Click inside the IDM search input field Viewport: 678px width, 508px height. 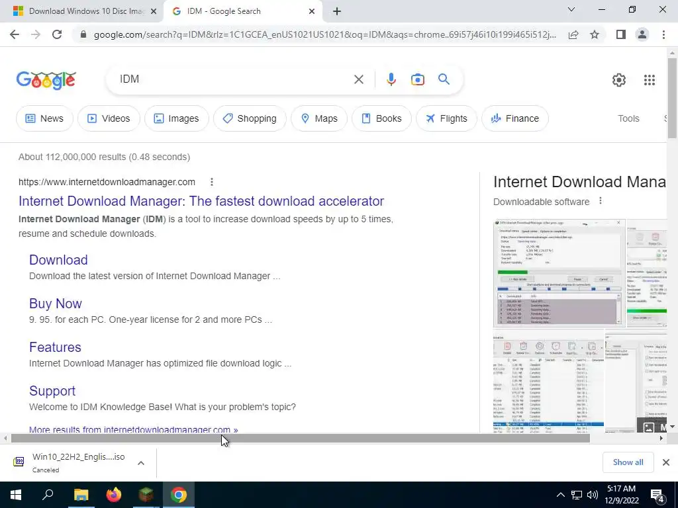[x=234, y=79]
